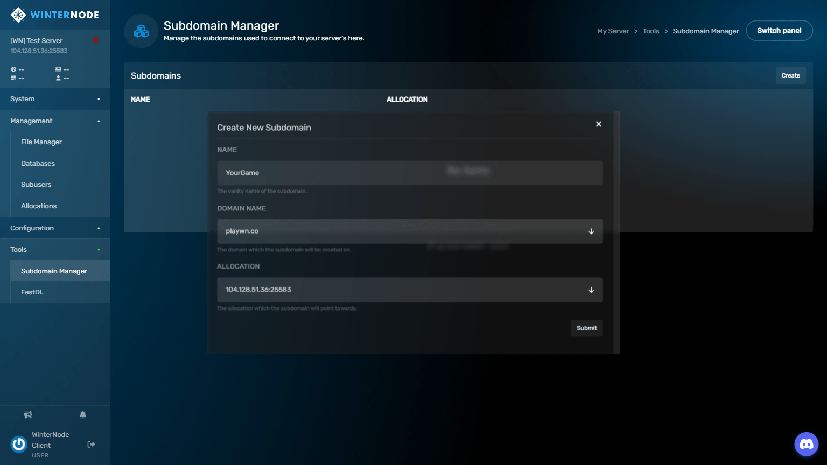Open the announcements megaphone icon
This screenshot has height=465, width=827.
point(28,414)
